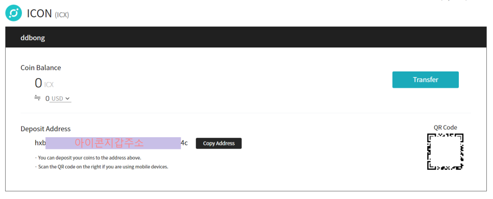The width and height of the screenshot is (493, 199).
Task: Click the Deposit Address label
Action: pyautogui.click(x=45, y=129)
